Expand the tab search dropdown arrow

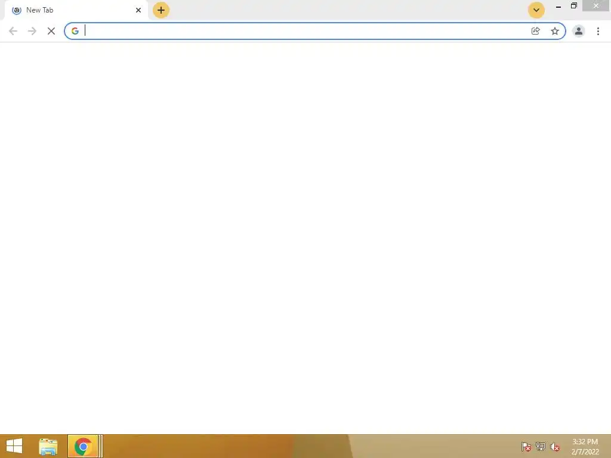536,10
